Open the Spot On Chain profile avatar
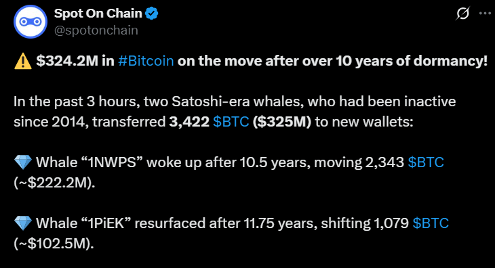 [31, 22]
